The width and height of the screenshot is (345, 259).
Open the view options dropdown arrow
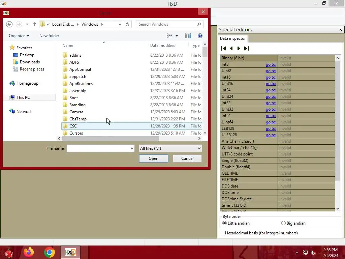point(177,36)
